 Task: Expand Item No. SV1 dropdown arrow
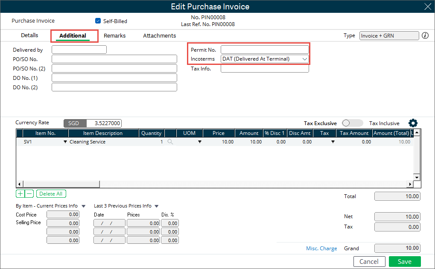[65, 142]
